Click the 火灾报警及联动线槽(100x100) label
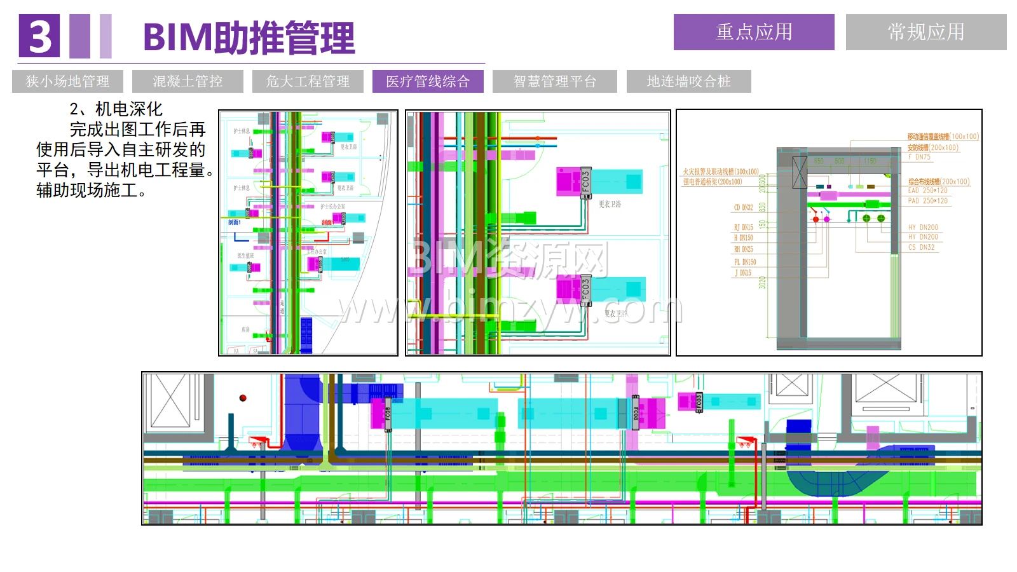 pos(721,172)
